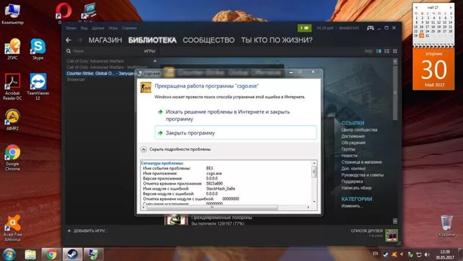Go to the БИБЛИОТЕКА tab

152,40
